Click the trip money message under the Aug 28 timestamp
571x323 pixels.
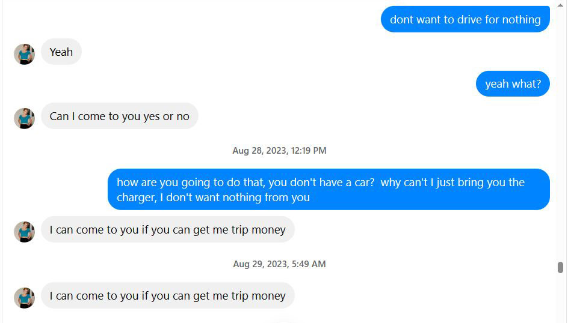click(167, 230)
